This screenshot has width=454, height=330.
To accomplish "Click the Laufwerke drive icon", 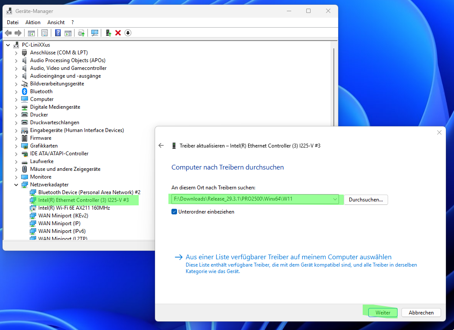I will tap(25, 162).
